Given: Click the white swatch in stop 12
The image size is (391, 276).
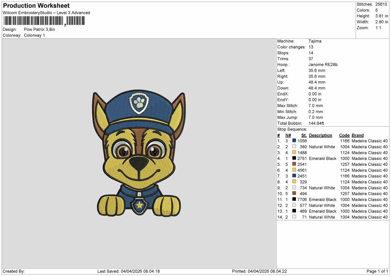Looking at the screenshot, I should tap(294, 205).
